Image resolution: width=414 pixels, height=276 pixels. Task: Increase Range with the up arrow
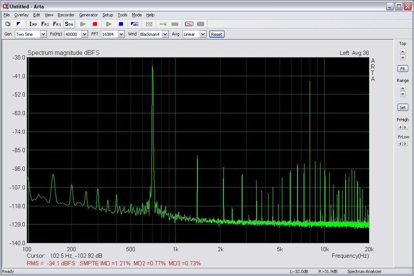pos(403,88)
